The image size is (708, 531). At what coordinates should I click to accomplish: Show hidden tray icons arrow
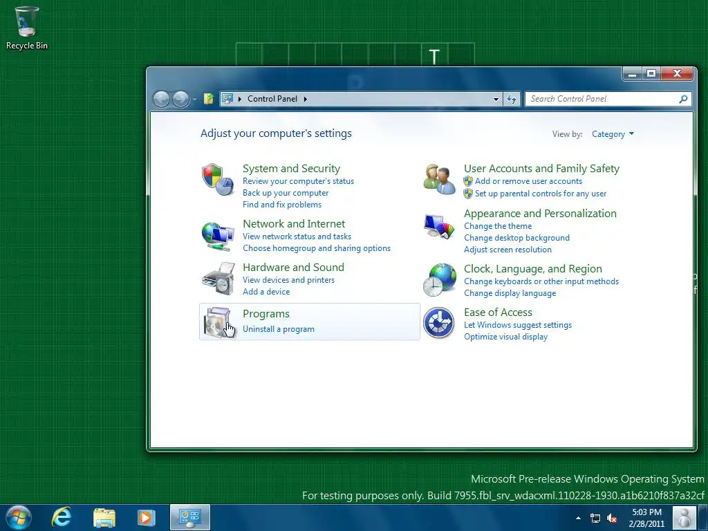pos(579,518)
